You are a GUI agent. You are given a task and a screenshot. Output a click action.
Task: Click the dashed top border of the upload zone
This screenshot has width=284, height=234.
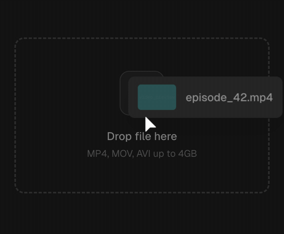click(142, 38)
